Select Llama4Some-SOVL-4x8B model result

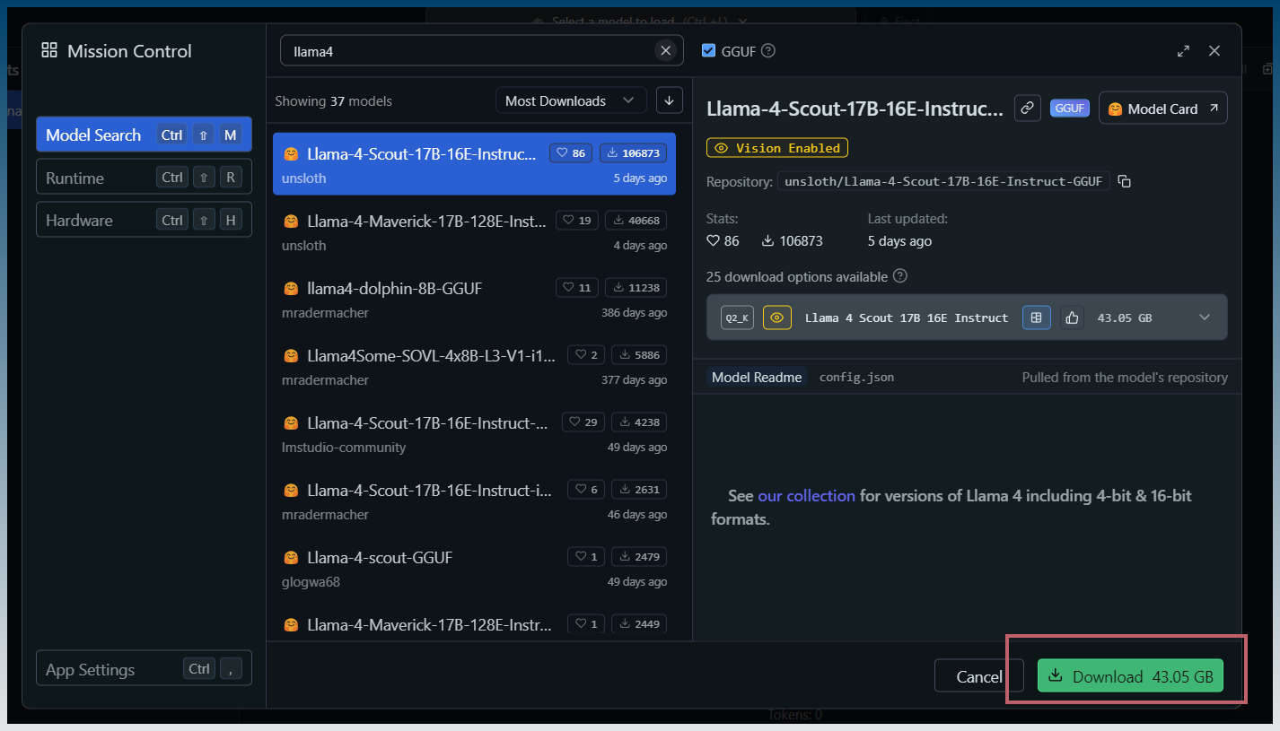[474, 366]
